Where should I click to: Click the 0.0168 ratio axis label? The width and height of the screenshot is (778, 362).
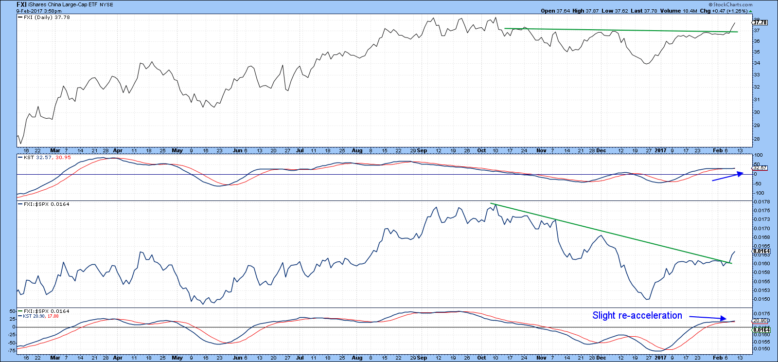pyautogui.click(x=761, y=237)
